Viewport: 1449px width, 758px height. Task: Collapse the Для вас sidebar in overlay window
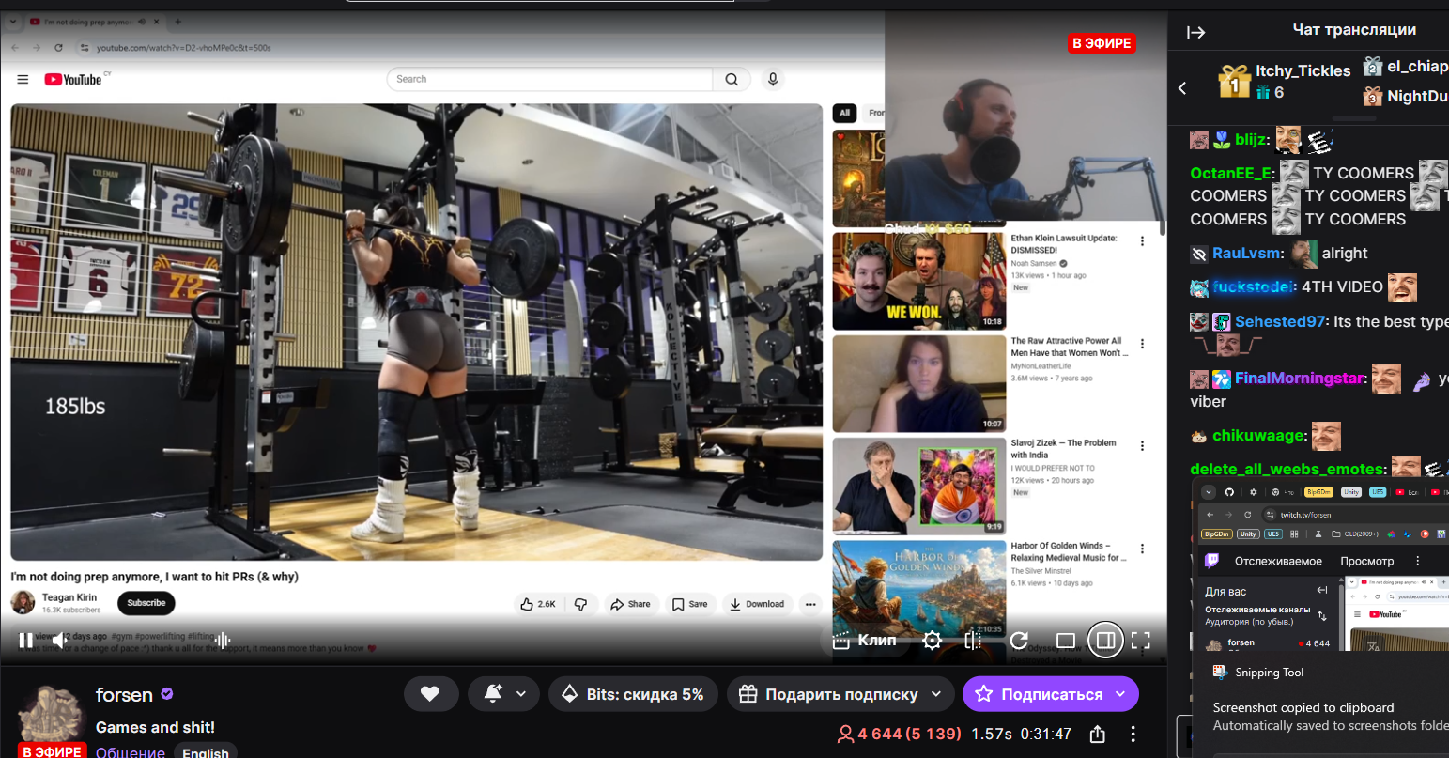pos(1322,591)
